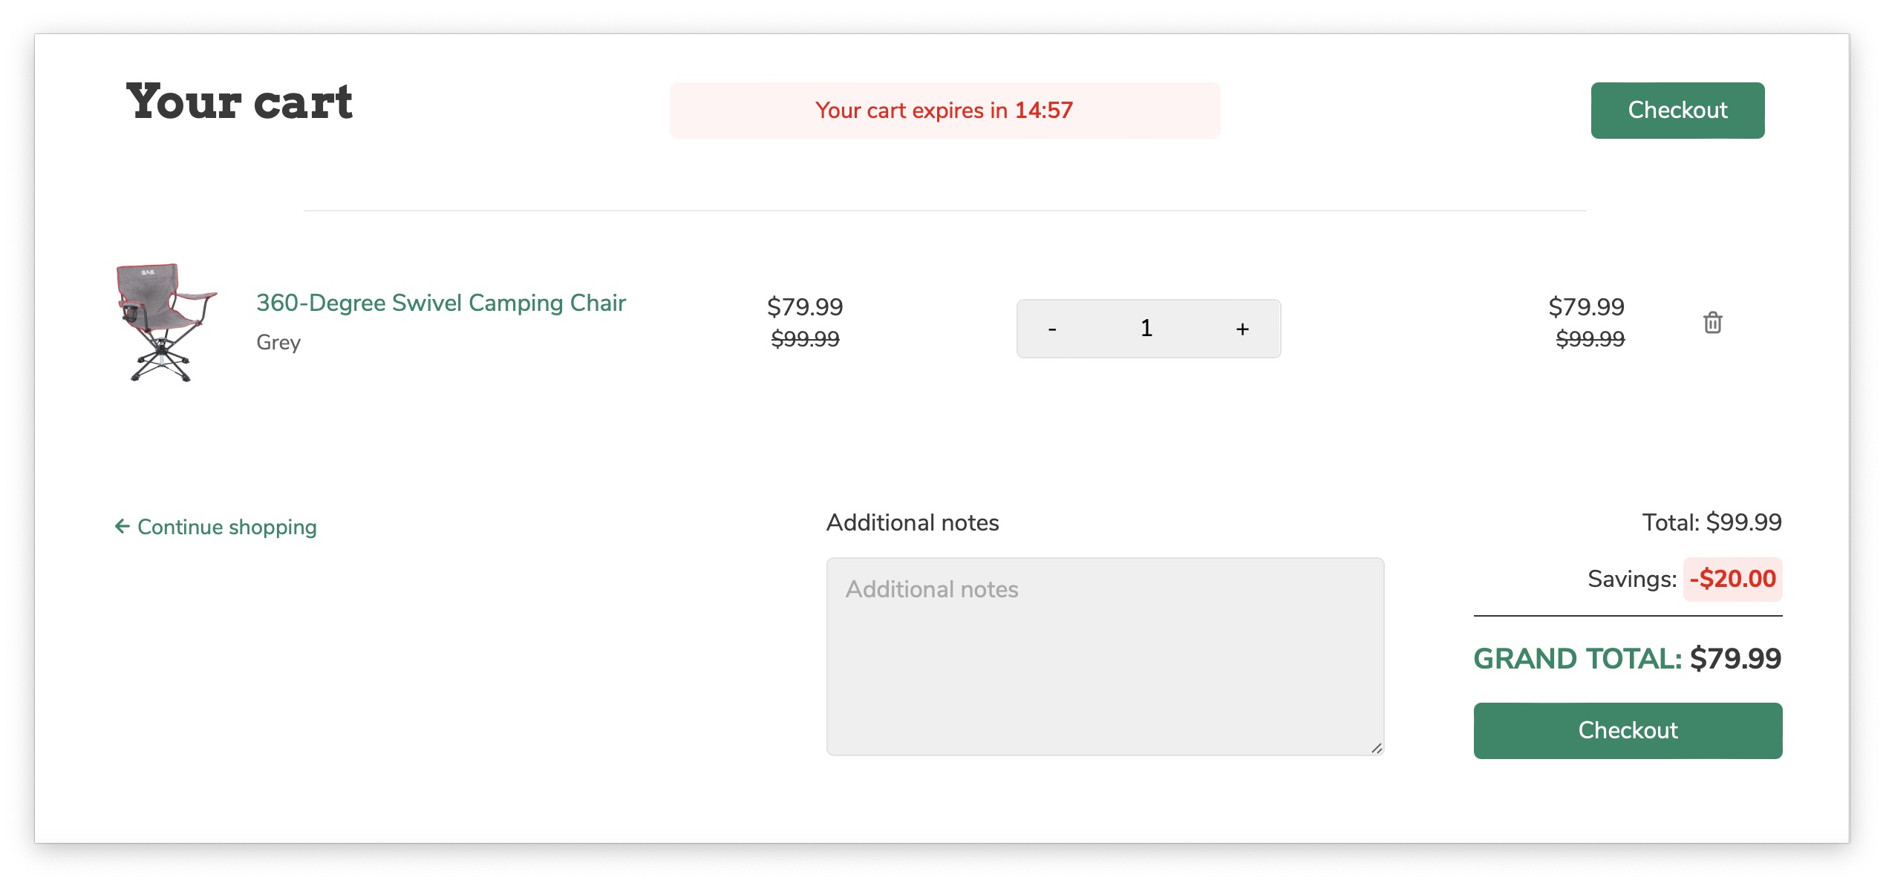
Task: Click the Additional notes label
Action: point(912,522)
